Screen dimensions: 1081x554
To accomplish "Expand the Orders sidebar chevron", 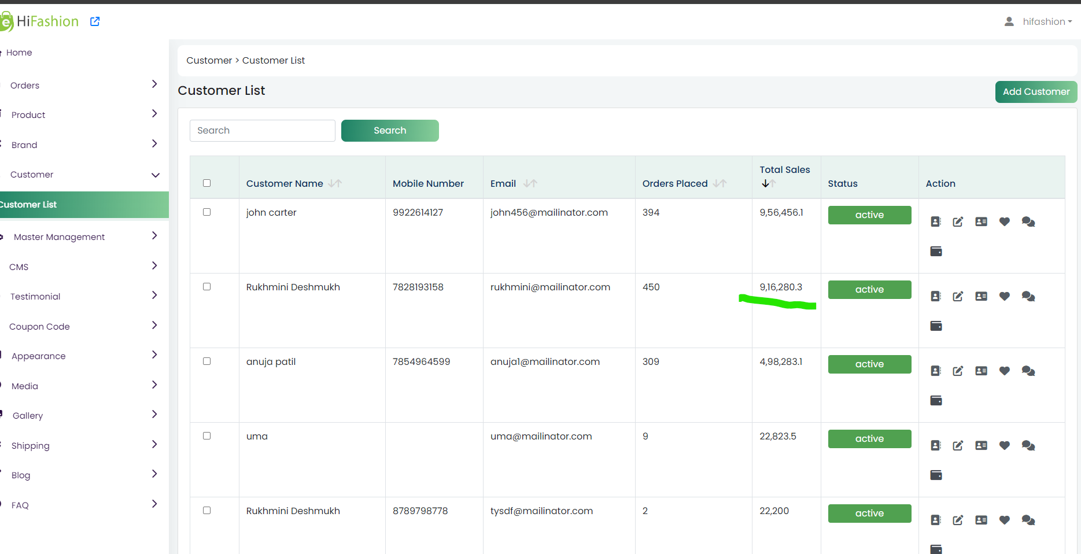I will [x=154, y=84].
